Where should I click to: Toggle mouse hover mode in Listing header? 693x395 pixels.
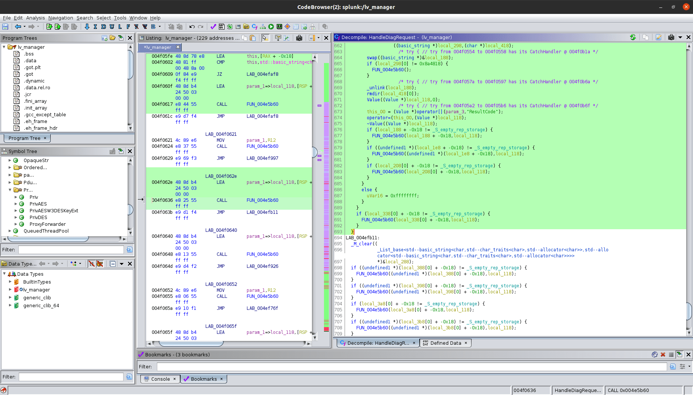(265, 38)
